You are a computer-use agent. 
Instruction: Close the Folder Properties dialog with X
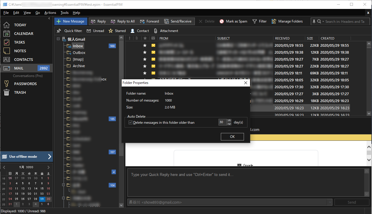[x=246, y=83]
